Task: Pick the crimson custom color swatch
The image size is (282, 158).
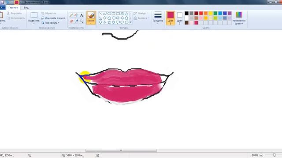Action: [196, 23]
